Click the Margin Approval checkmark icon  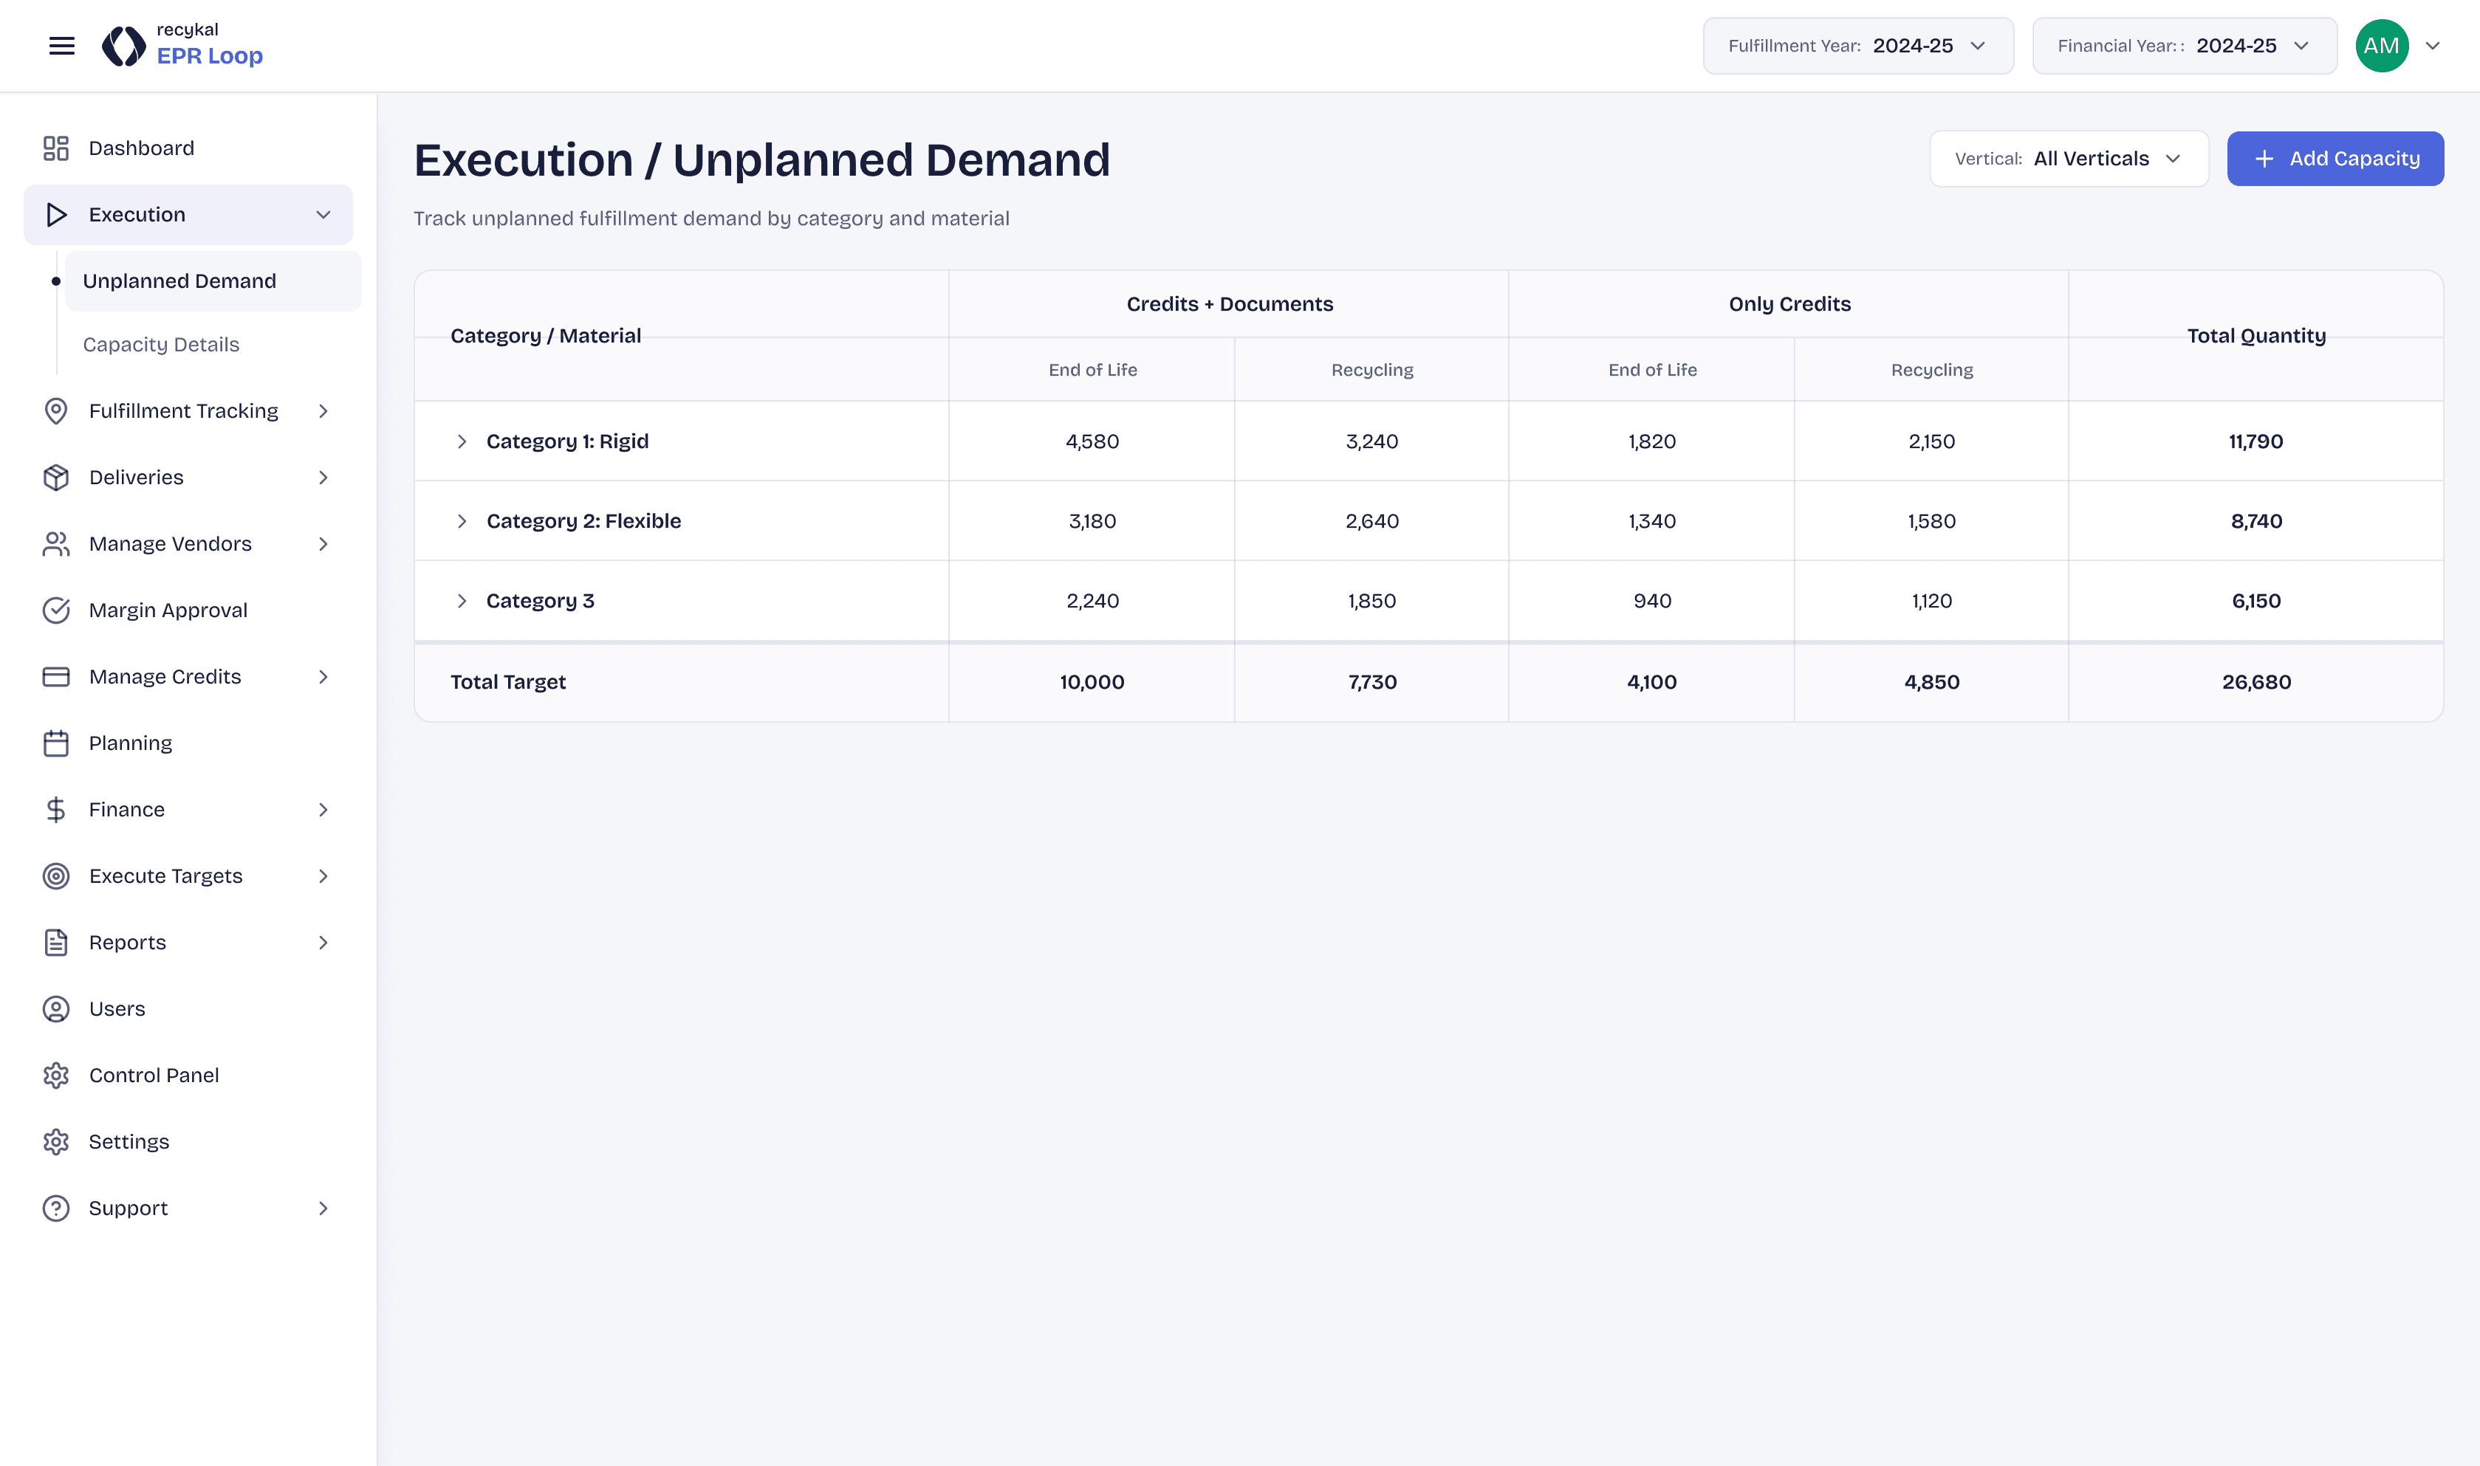pyautogui.click(x=56, y=610)
